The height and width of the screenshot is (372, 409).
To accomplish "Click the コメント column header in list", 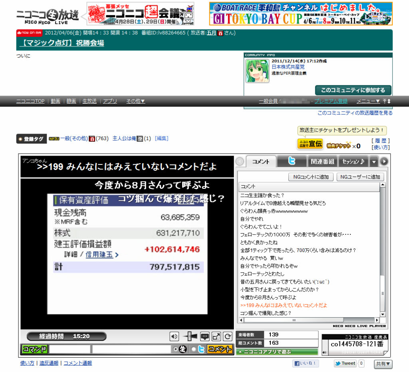I will point(309,186).
